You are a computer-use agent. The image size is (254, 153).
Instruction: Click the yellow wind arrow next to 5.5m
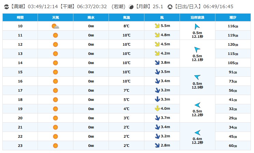(x=157, y=26)
